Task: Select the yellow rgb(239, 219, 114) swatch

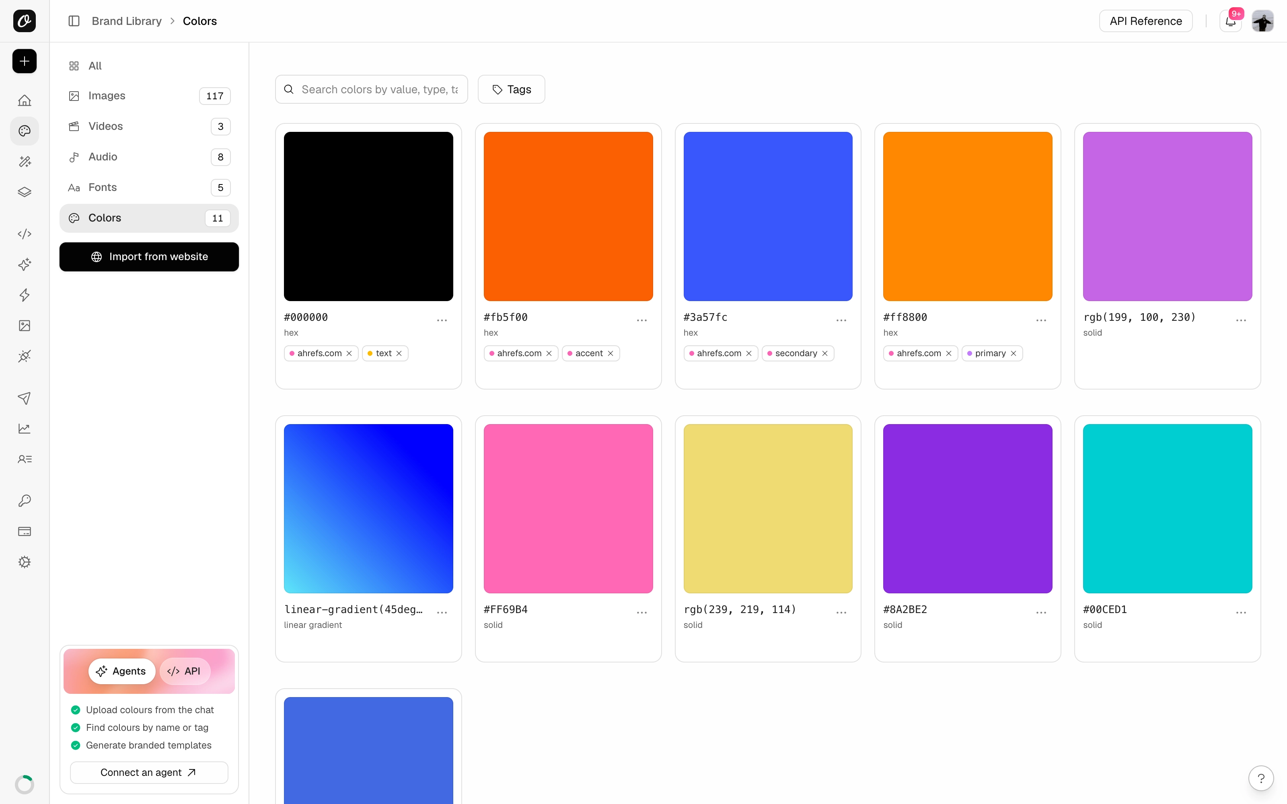Action: pyautogui.click(x=768, y=509)
